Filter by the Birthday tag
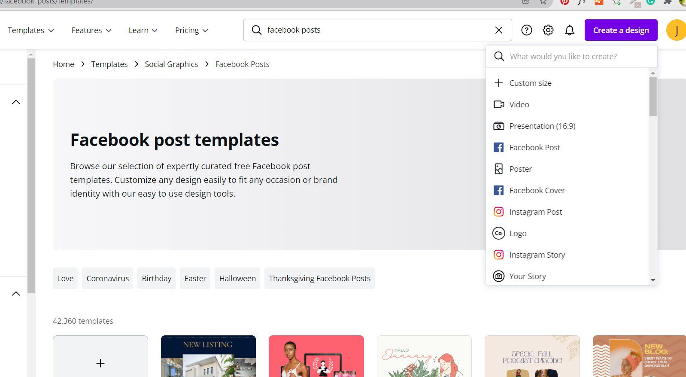This screenshot has width=686, height=377. coord(157,278)
